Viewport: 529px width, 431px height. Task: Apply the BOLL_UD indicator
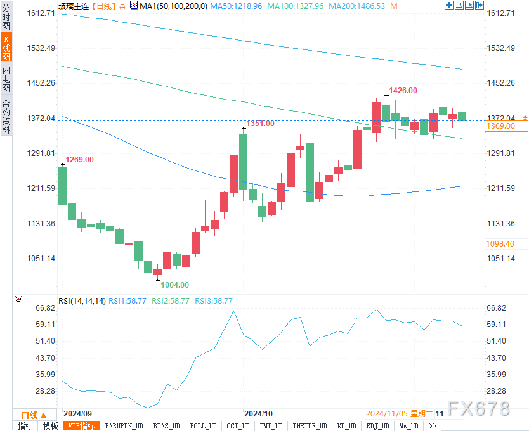pos(202,426)
